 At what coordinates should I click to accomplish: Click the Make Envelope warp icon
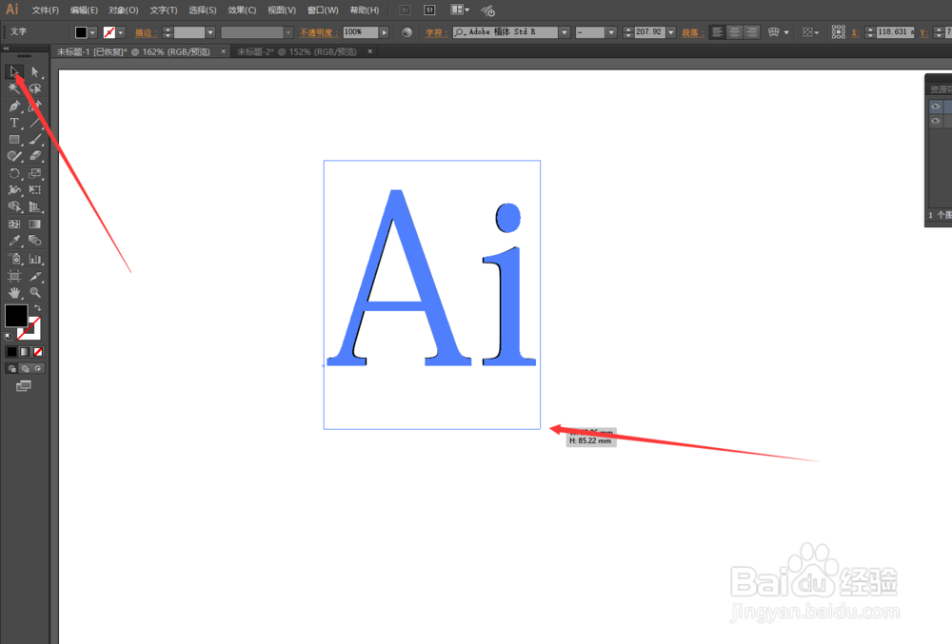[773, 32]
